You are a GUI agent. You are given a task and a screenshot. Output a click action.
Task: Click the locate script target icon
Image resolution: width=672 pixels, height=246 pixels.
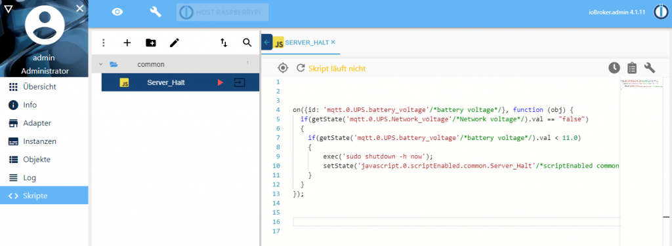coord(283,68)
